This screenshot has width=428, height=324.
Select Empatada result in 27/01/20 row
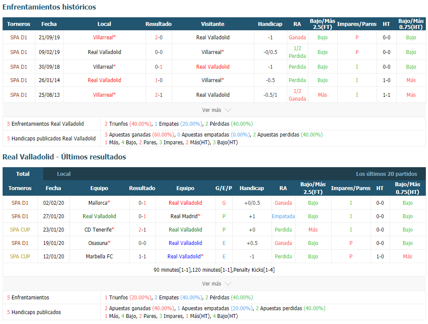click(x=283, y=216)
